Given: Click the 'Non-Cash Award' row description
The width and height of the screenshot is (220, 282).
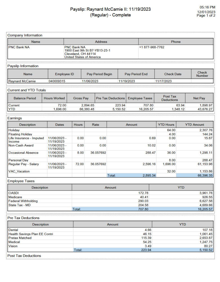Looking at the screenshot, I should (21, 145).
